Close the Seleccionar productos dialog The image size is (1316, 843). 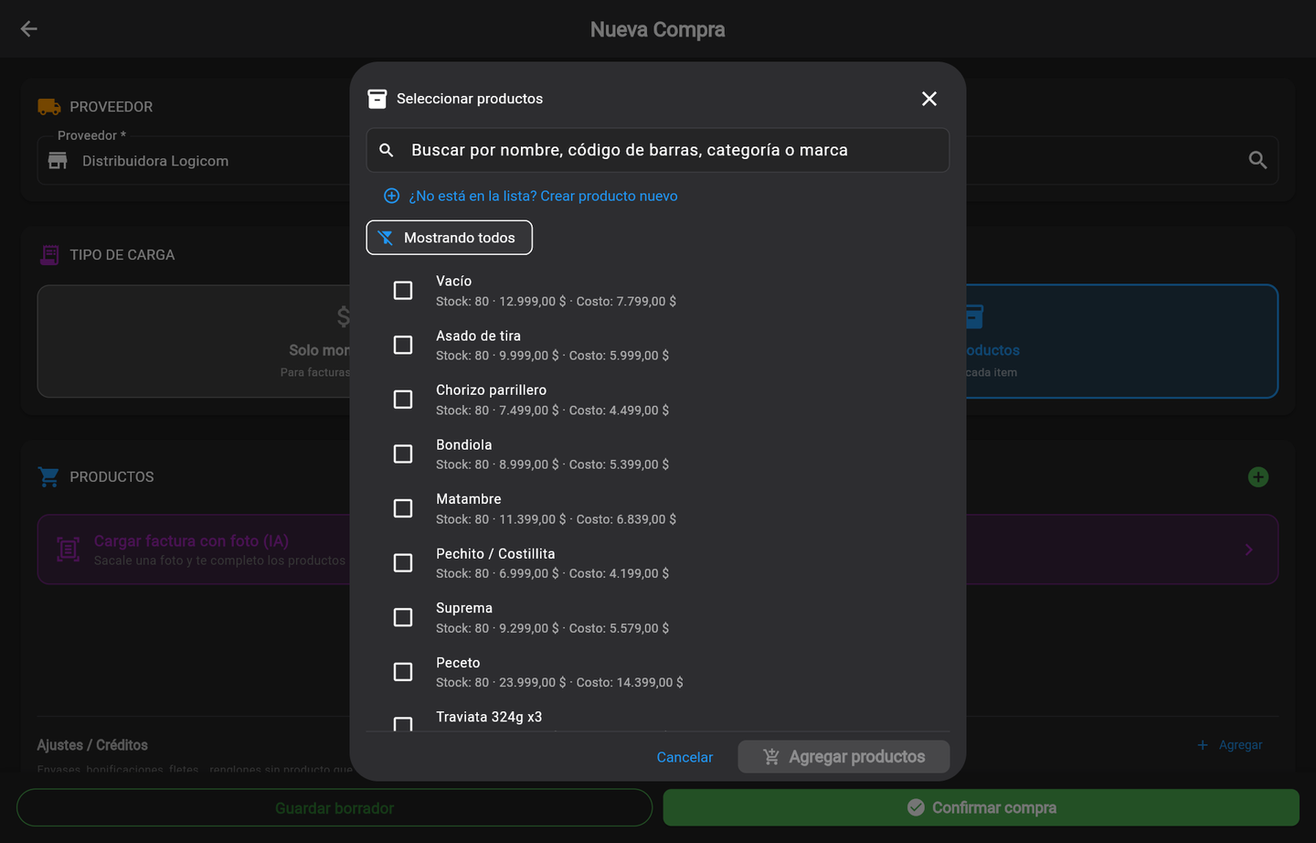tap(929, 99)
